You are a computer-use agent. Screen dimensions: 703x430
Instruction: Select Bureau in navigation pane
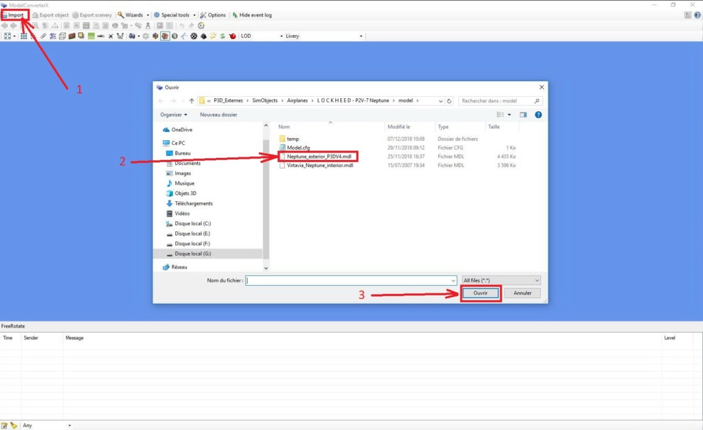(x=179, y=153)
